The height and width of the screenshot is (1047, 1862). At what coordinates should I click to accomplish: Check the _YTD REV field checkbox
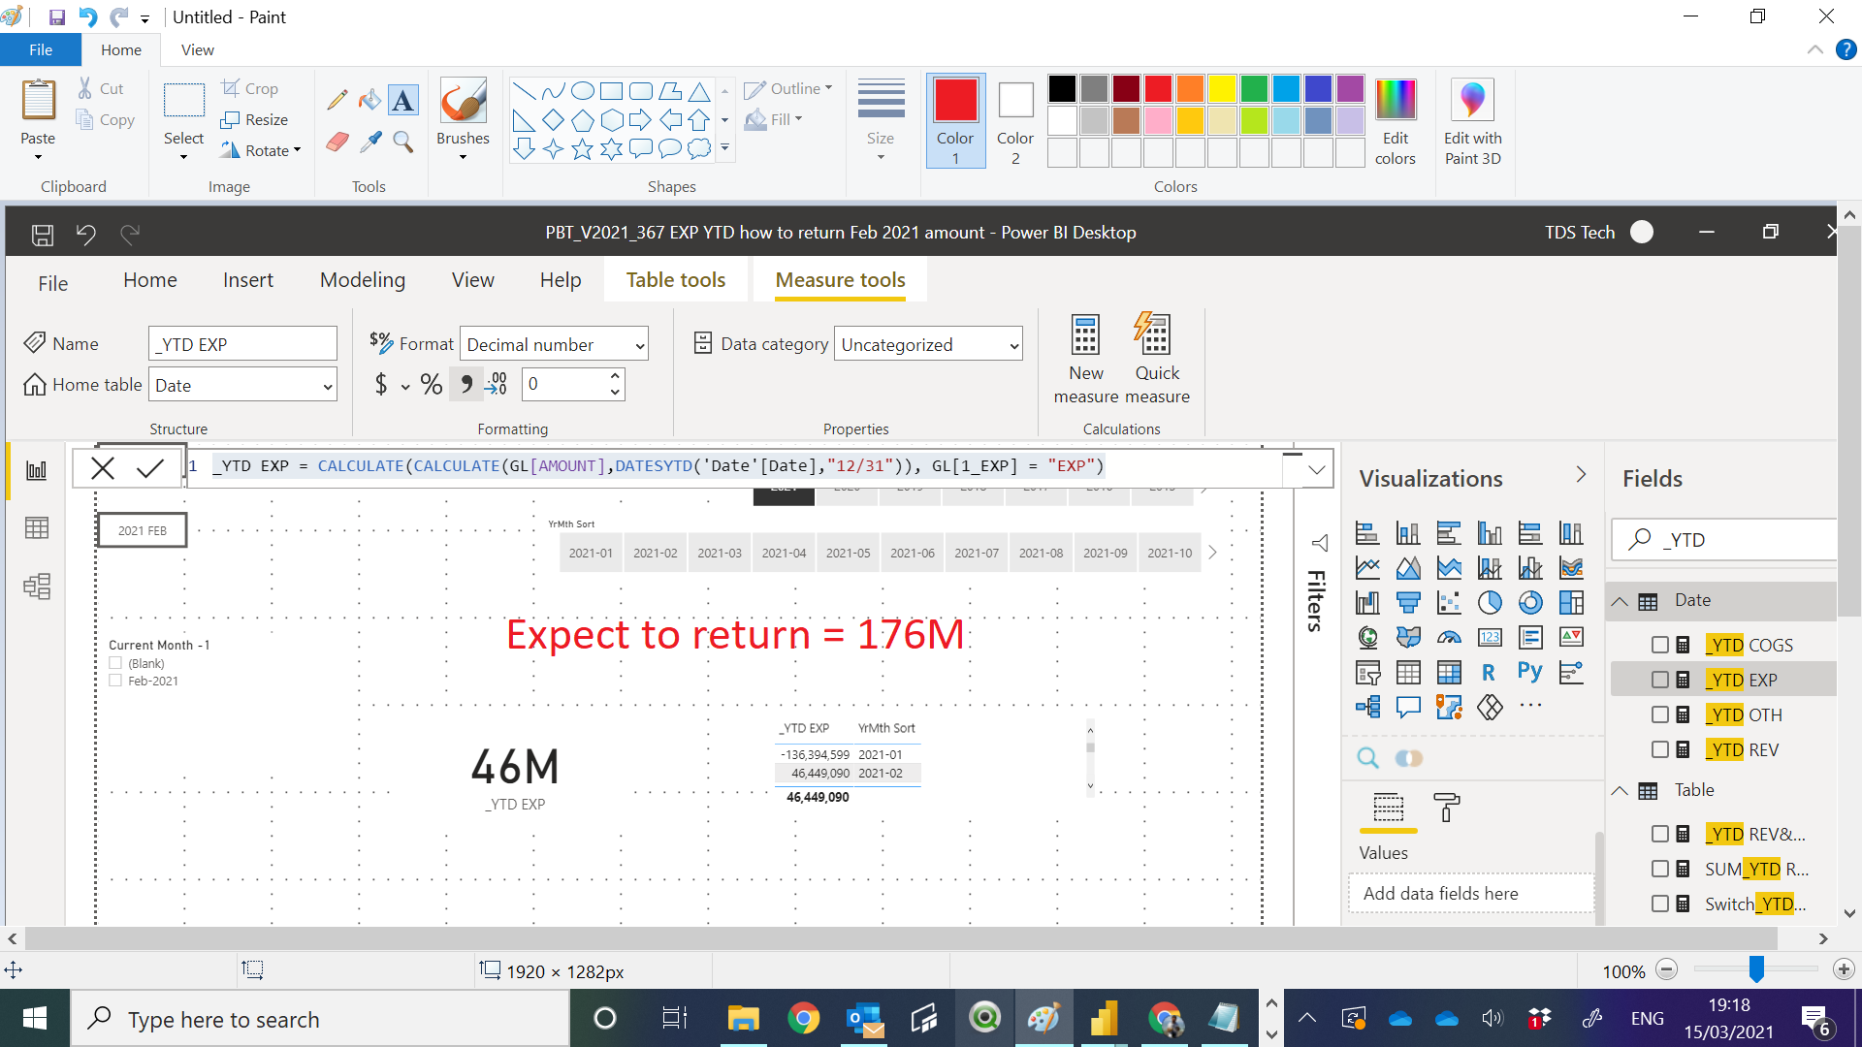coord(1659,749)
